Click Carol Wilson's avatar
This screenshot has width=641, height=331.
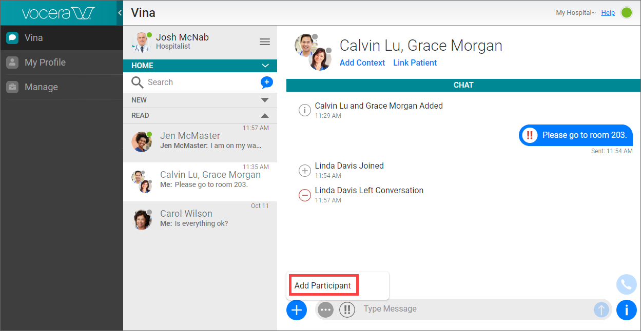[142, 220]
